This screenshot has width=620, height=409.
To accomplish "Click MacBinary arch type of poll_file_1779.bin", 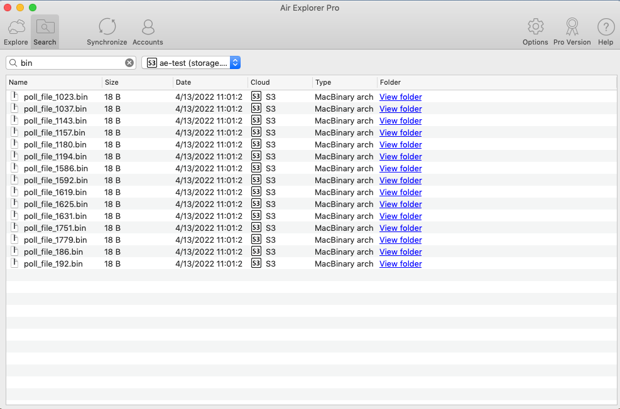I will 344,240.
